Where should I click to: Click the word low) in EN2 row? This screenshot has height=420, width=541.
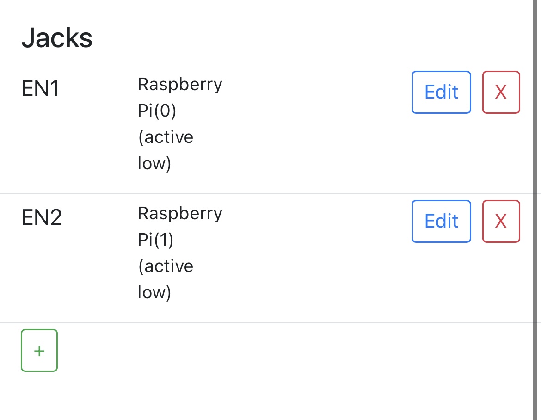pos(154,292)
